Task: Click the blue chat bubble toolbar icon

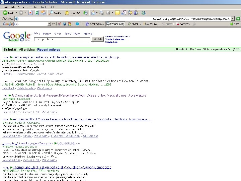Action: tap(77, 24)
